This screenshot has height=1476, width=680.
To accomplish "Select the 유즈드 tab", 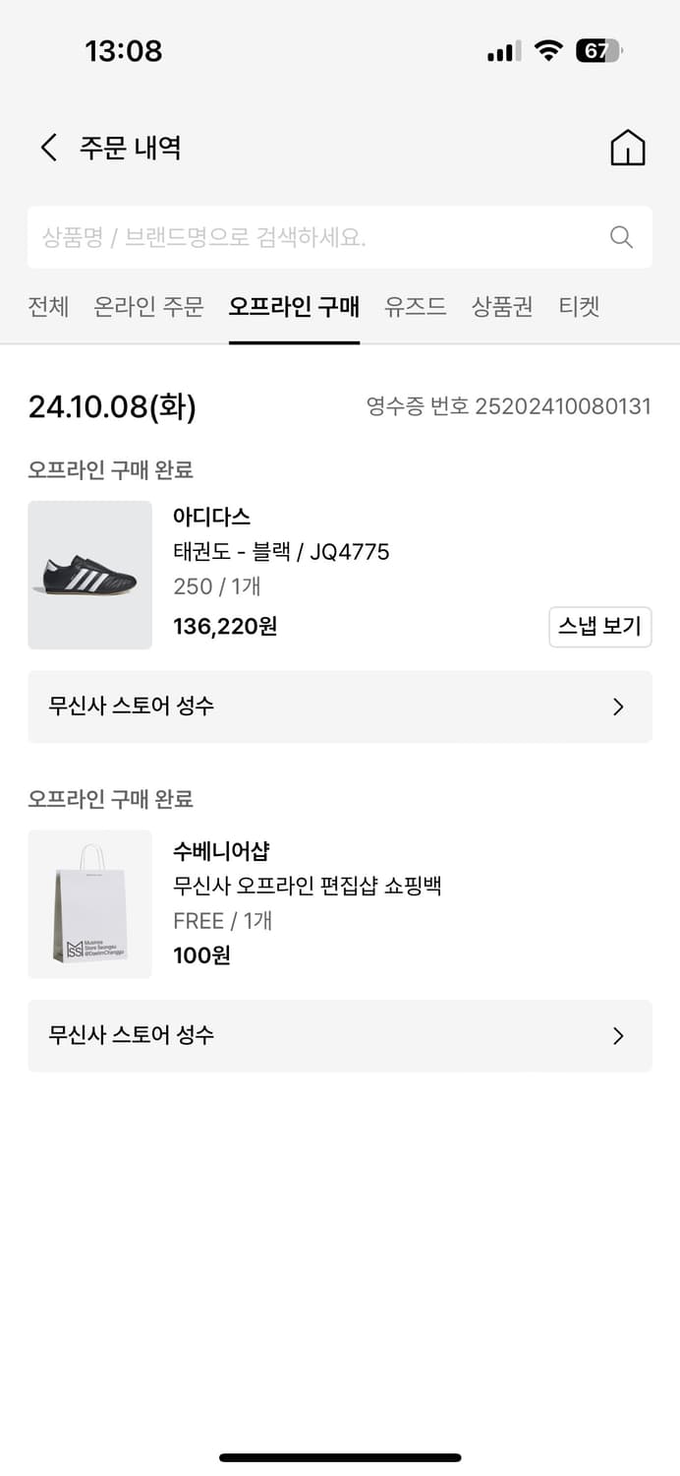I will [415, 307].
